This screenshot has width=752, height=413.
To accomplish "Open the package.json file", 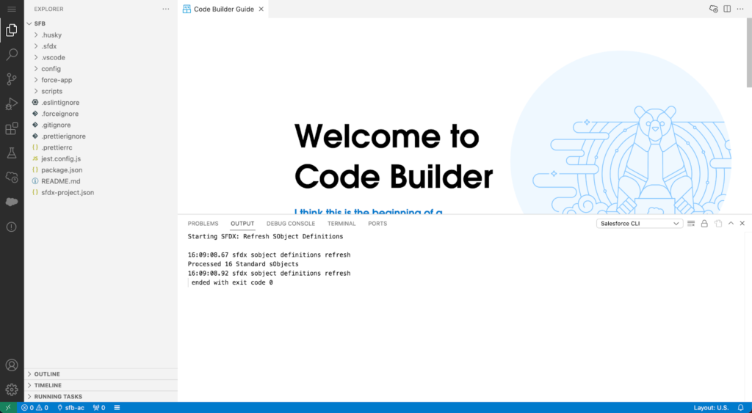I will [101, 170].
